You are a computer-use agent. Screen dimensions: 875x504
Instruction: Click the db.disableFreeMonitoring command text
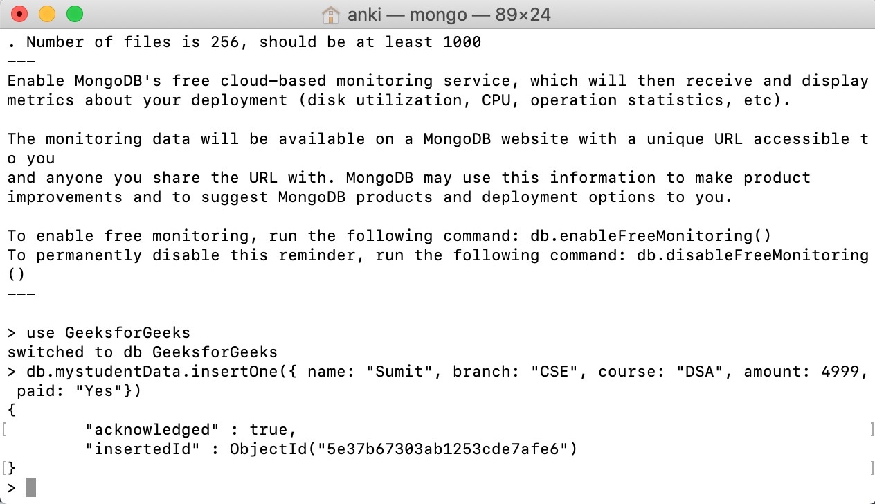point(752,255)
